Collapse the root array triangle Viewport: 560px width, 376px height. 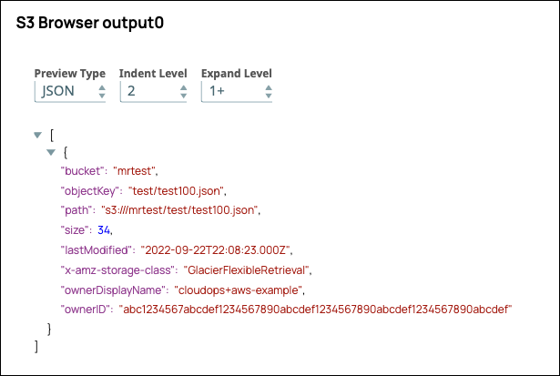pos(37,135)
